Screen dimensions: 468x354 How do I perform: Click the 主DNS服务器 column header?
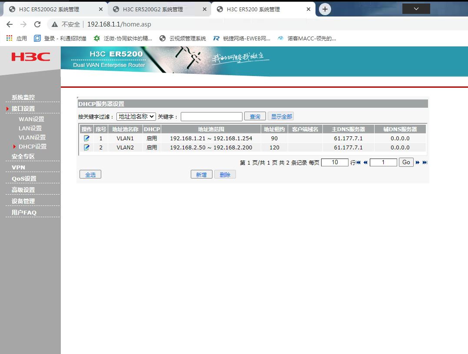click(349, 129)
